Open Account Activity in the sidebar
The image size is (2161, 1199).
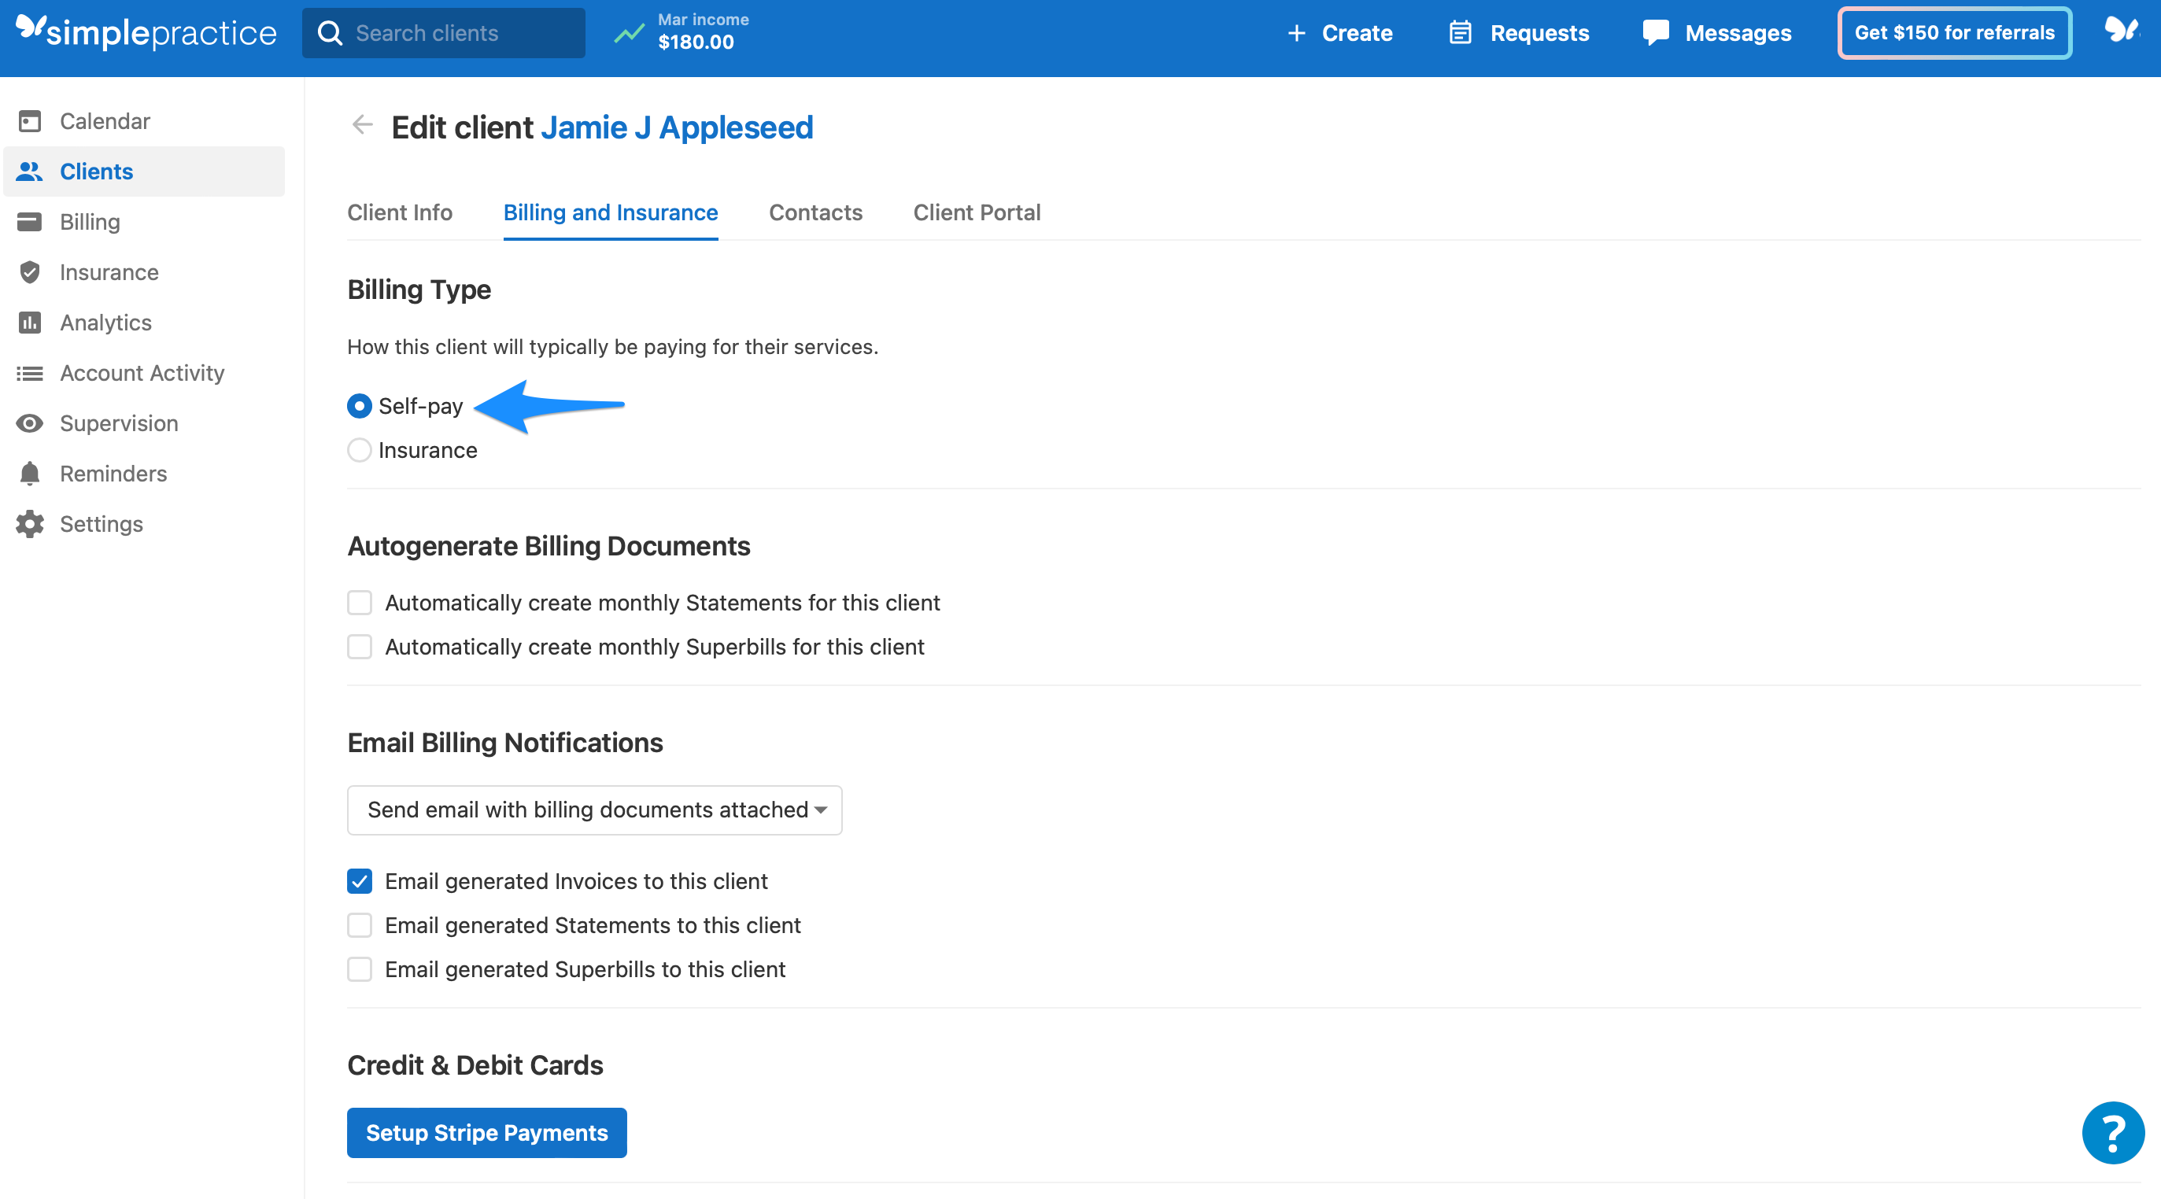pyautogui.click(x=144, y=373)
